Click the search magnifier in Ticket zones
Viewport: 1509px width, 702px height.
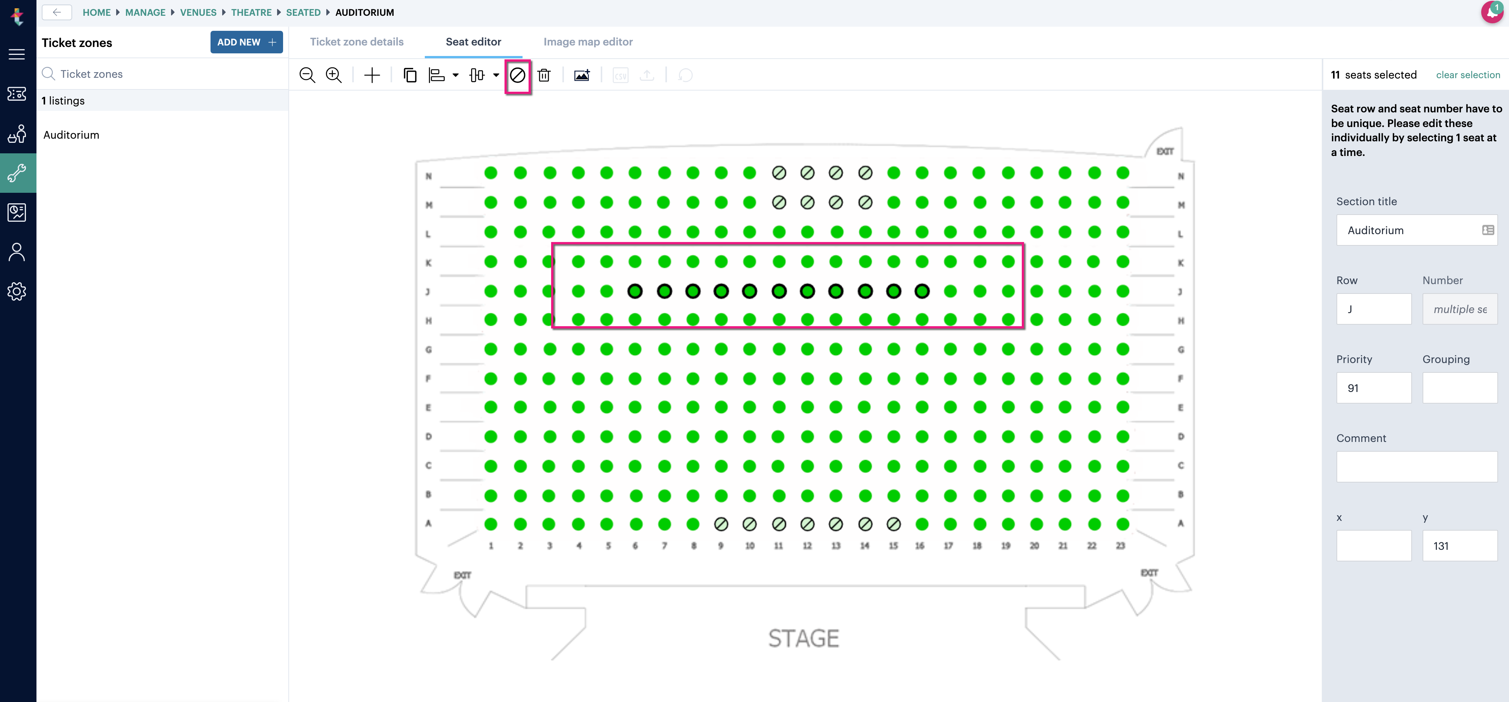(48, 74)
